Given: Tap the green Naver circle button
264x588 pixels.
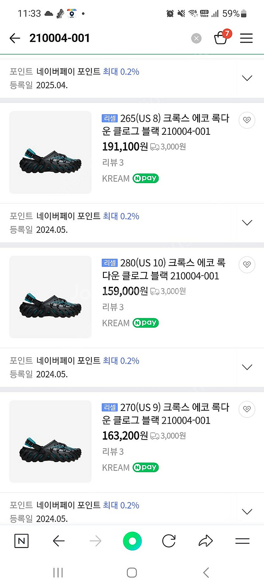Looking at the screenshot, I should (132, 541).
